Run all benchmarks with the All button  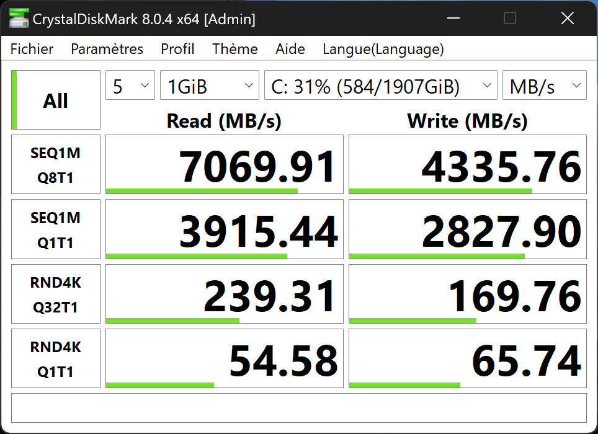(56, 100)
